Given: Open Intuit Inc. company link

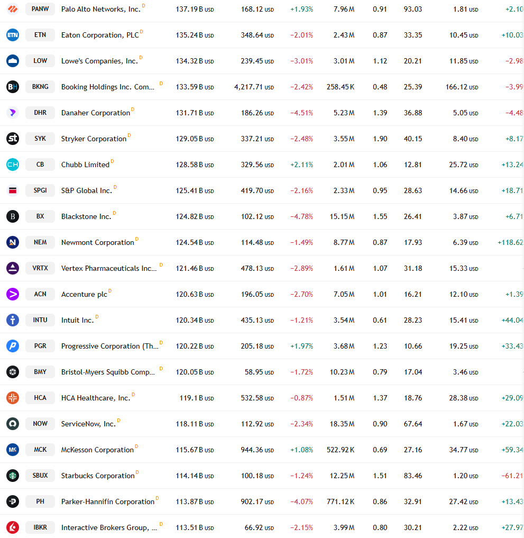Looking at the screenshot, I should 77,320.
